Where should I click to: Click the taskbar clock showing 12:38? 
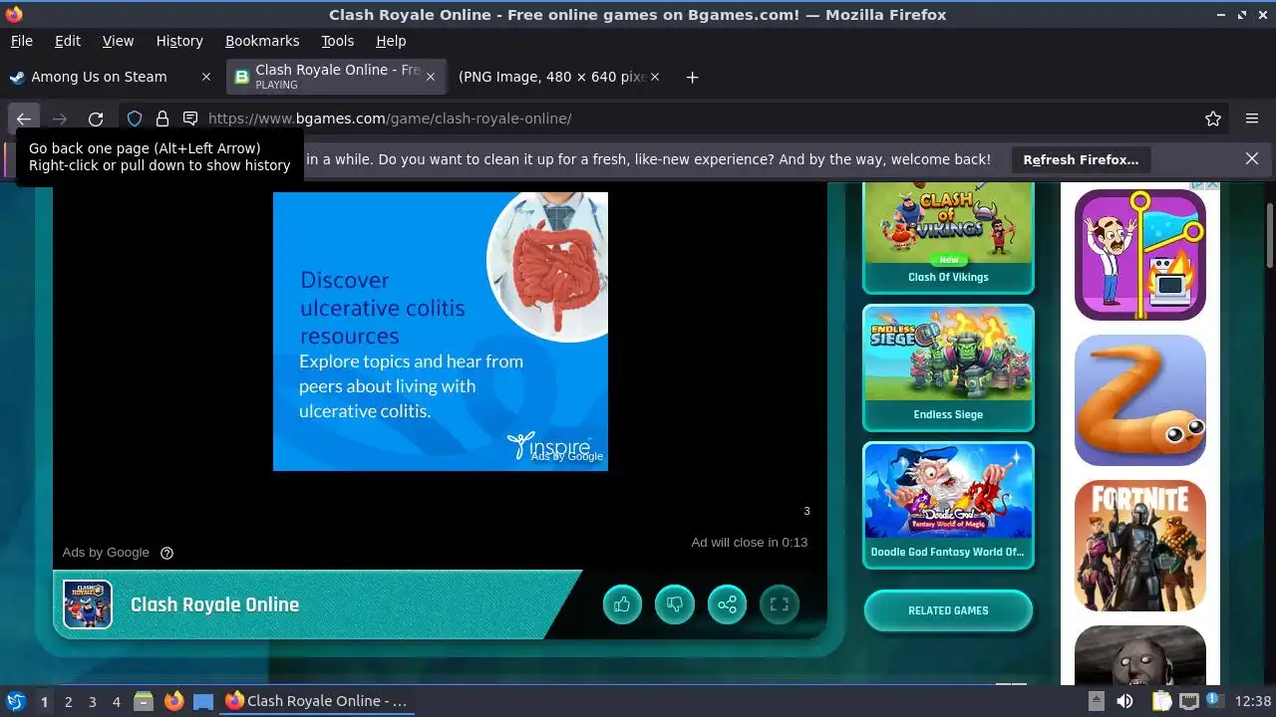point(1253,701)
